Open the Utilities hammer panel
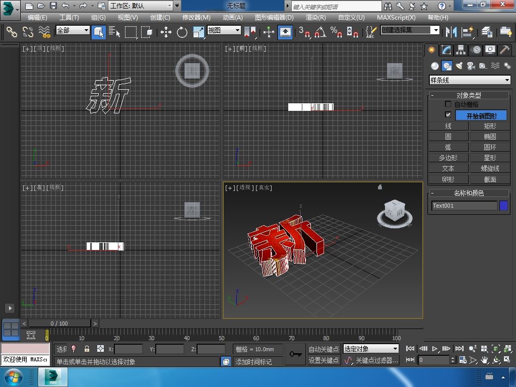This screenshot has width=516, height=387. tap(505, 50)
